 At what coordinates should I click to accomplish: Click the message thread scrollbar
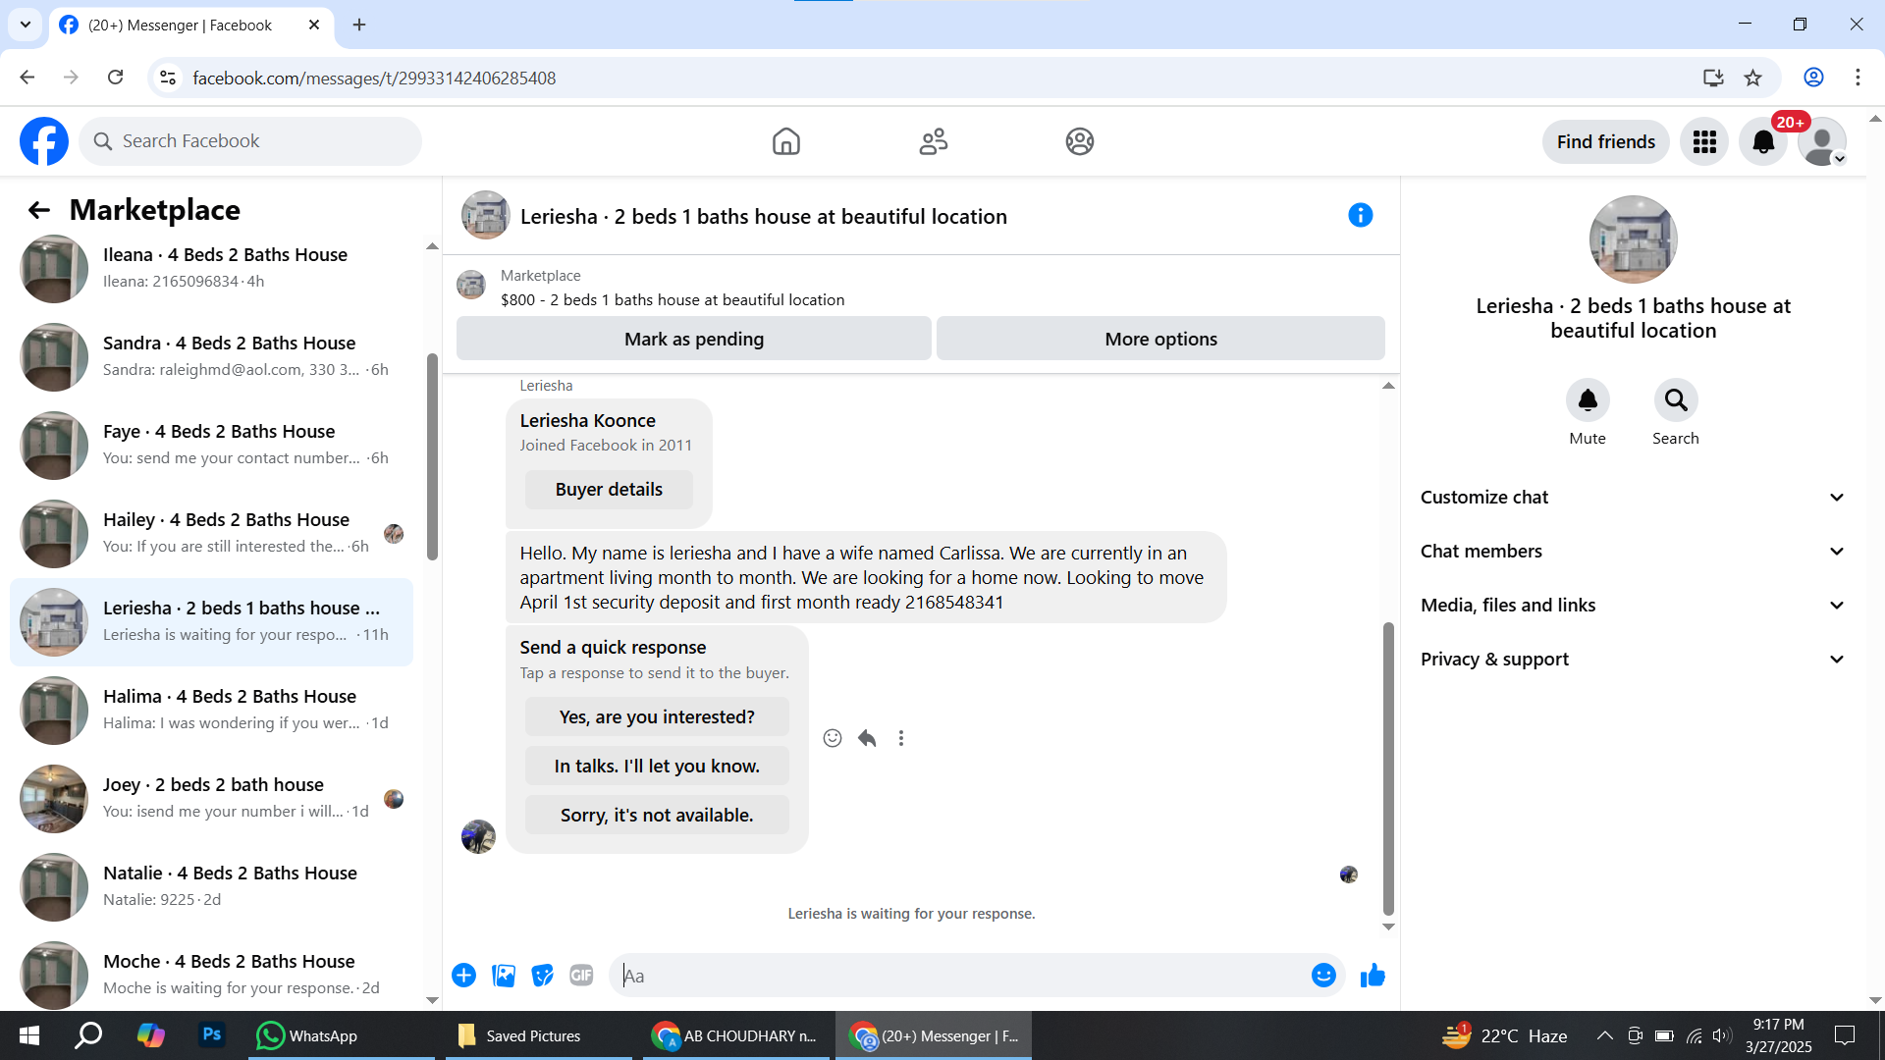pyautogui.click(x=1388, y=768)
